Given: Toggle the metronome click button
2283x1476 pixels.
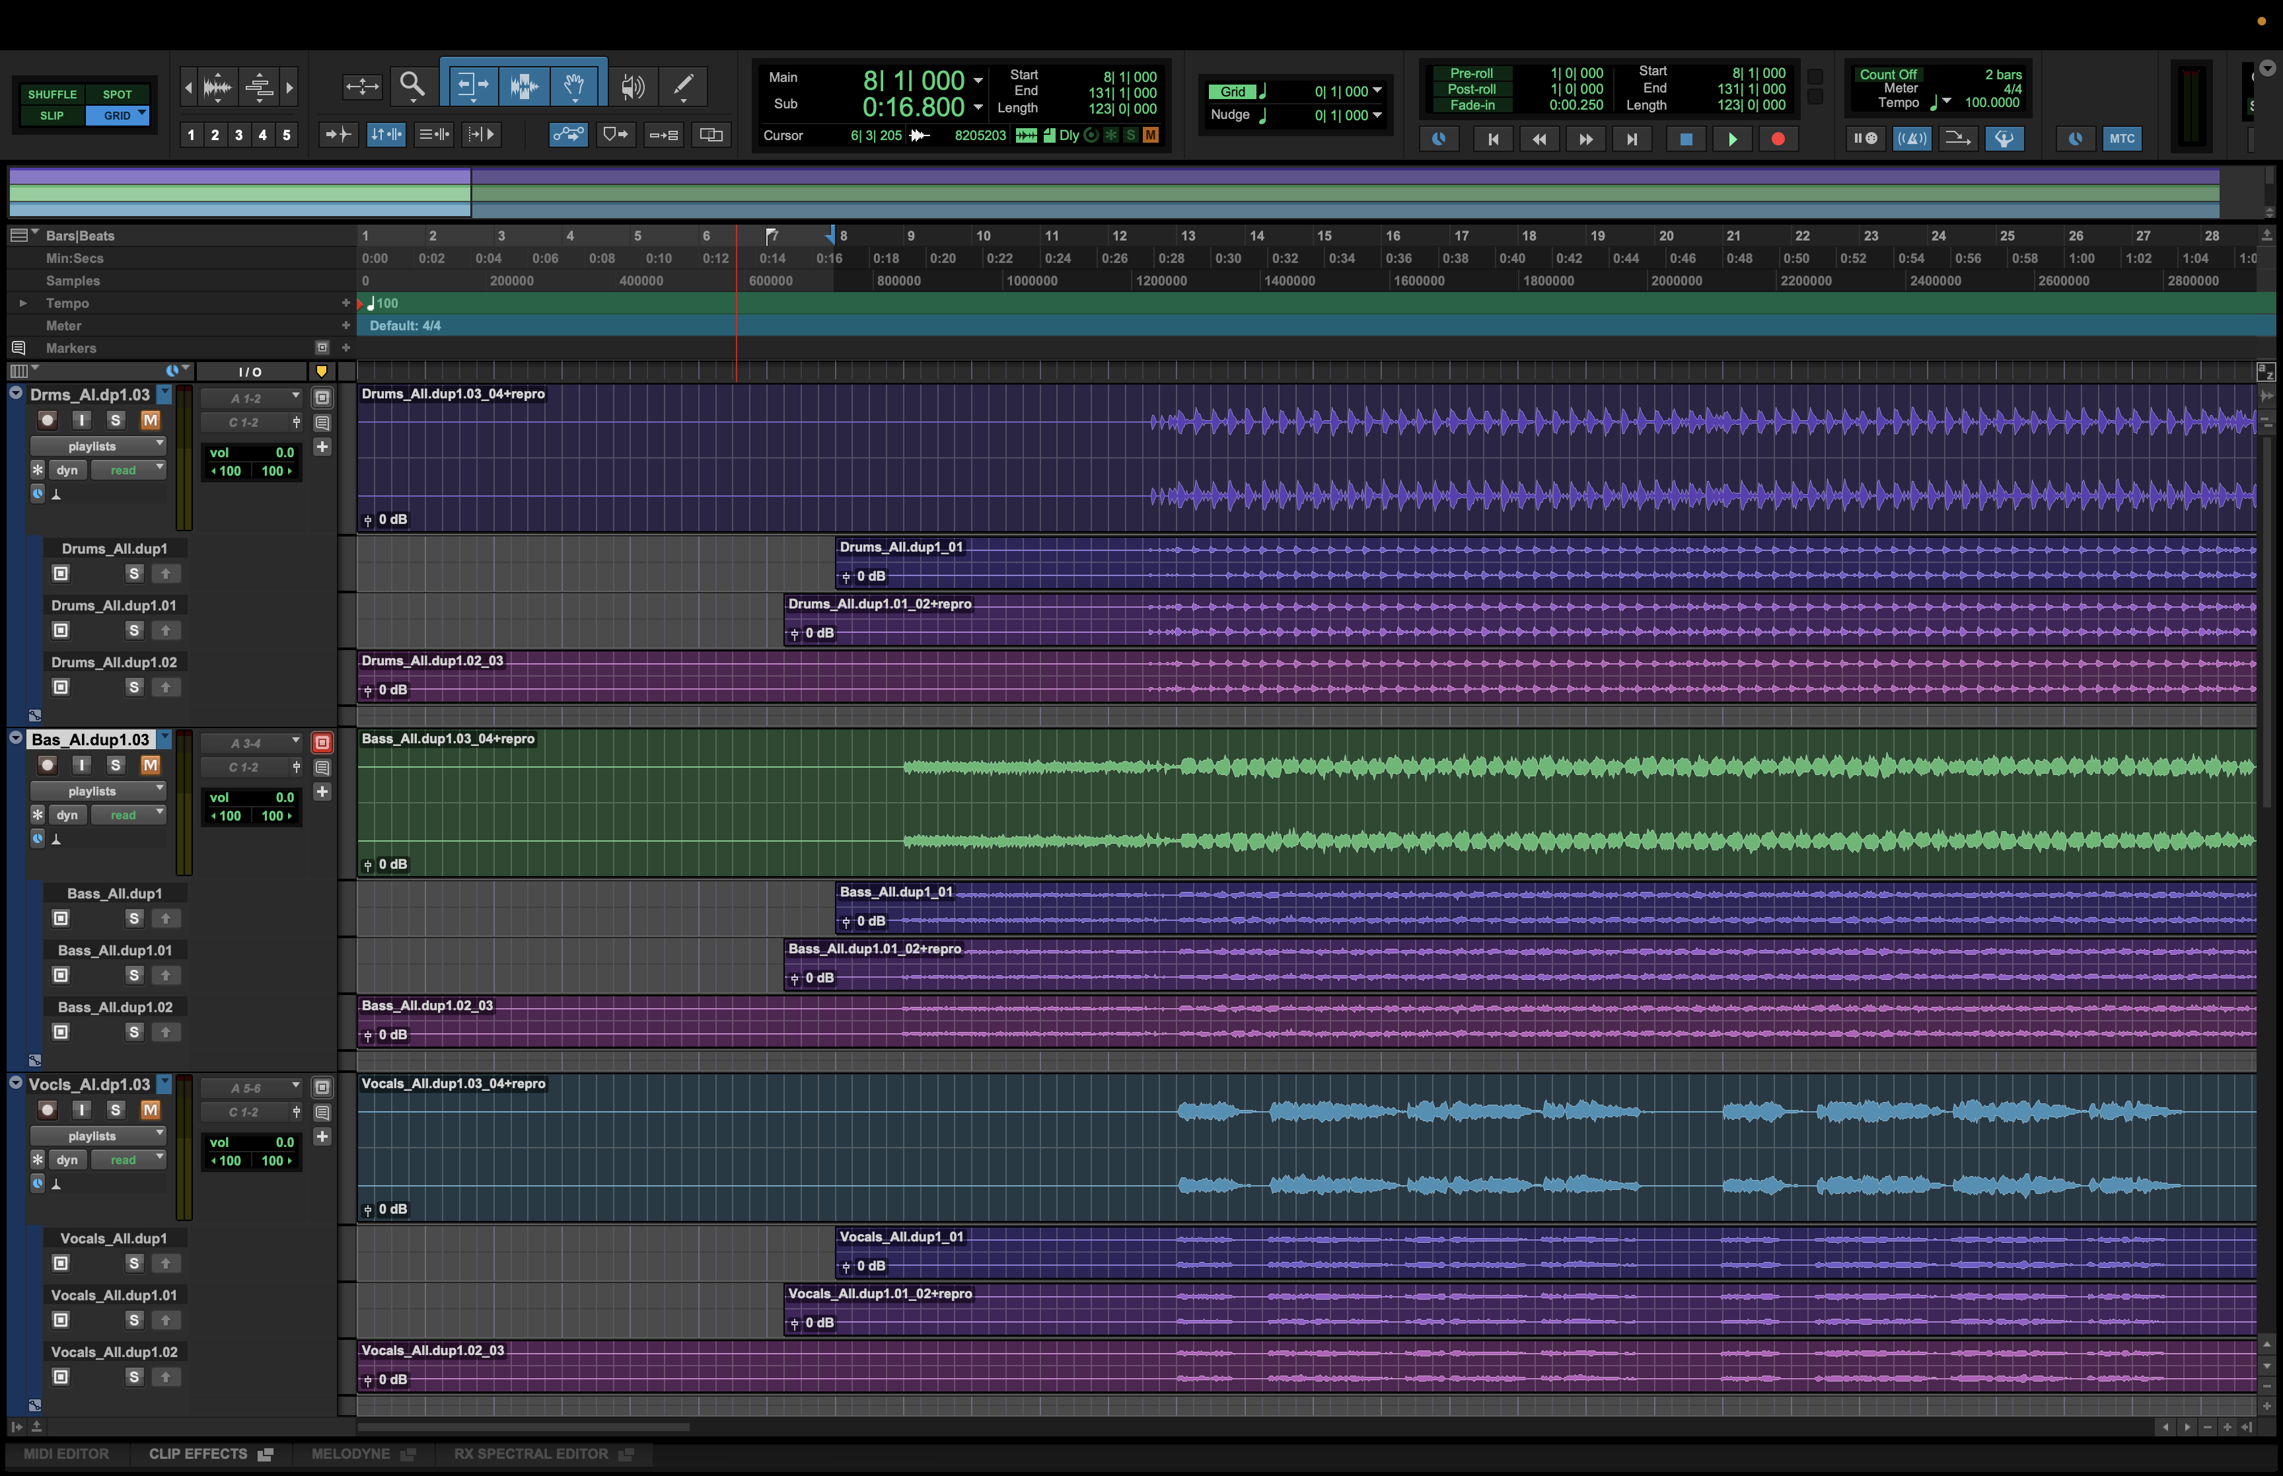Looking at the screenshot, I should [1911, 138].
